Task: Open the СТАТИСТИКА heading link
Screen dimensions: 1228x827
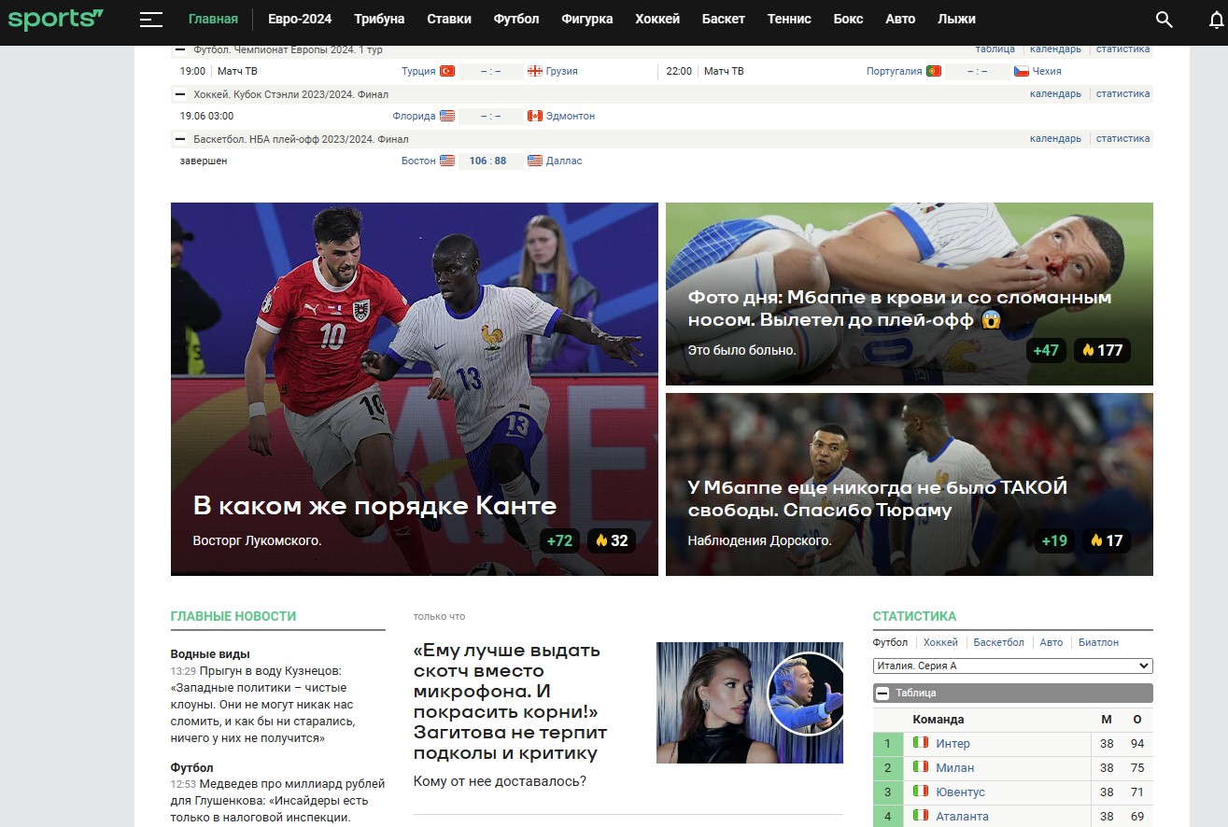Action: click(914, 616)
